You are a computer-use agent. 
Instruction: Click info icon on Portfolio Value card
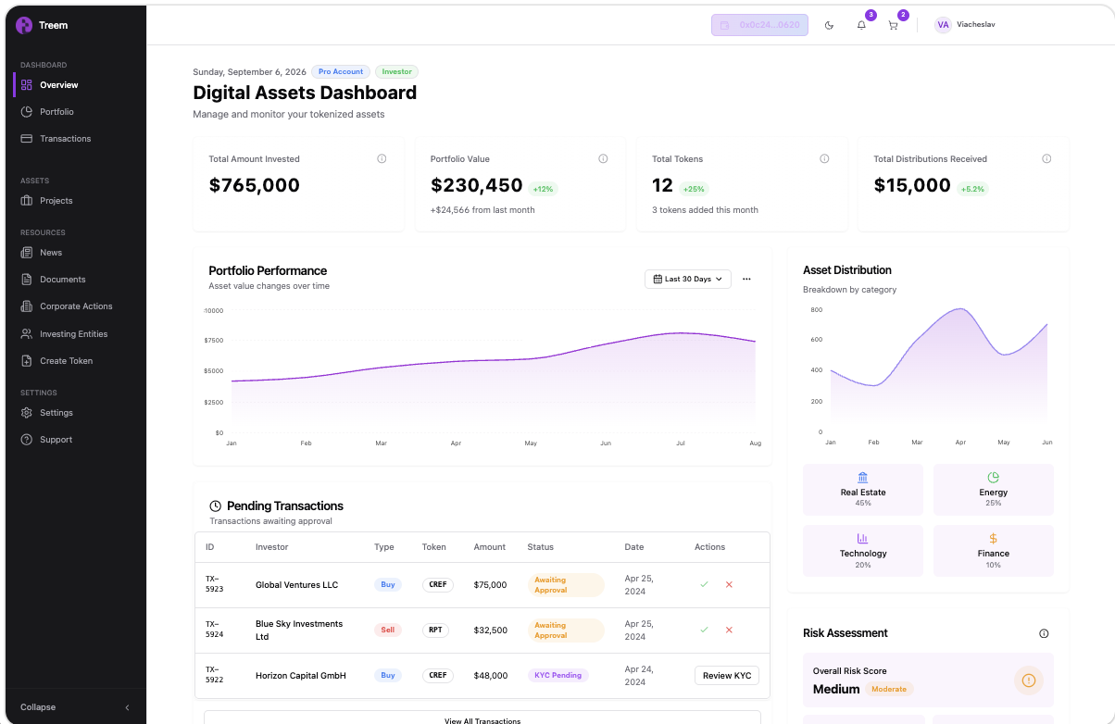click(603, 159)
